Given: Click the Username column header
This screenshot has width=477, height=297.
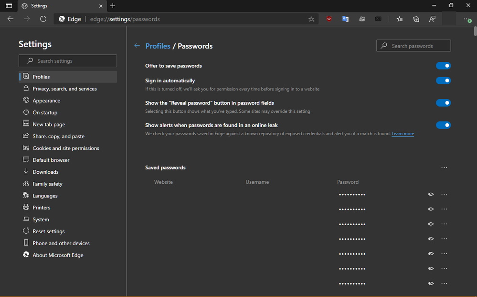Looking at the screenshot, I should (257, 182).
